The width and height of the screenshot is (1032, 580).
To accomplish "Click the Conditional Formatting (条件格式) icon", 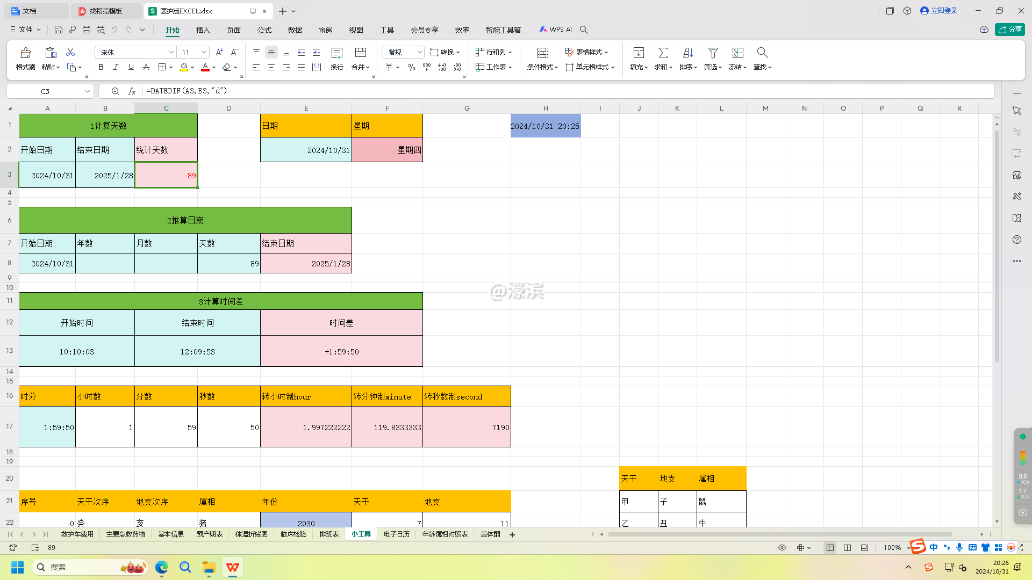I will coord(543,53).
